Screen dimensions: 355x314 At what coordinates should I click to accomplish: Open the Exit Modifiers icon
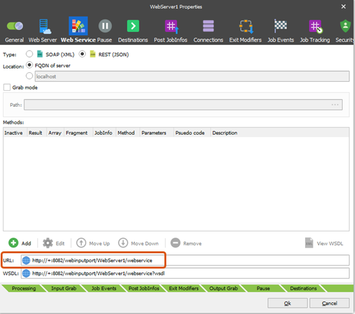(x=246, y=26)
